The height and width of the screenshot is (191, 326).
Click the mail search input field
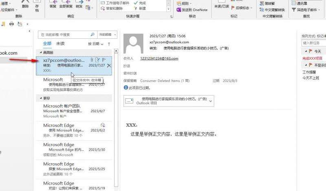click(65, 35)
